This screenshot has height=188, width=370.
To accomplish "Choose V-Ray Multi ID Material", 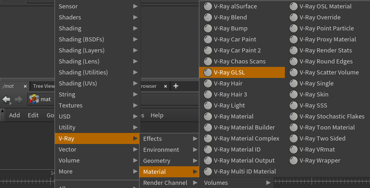I will pyautogui.click(x=242, y=171).
